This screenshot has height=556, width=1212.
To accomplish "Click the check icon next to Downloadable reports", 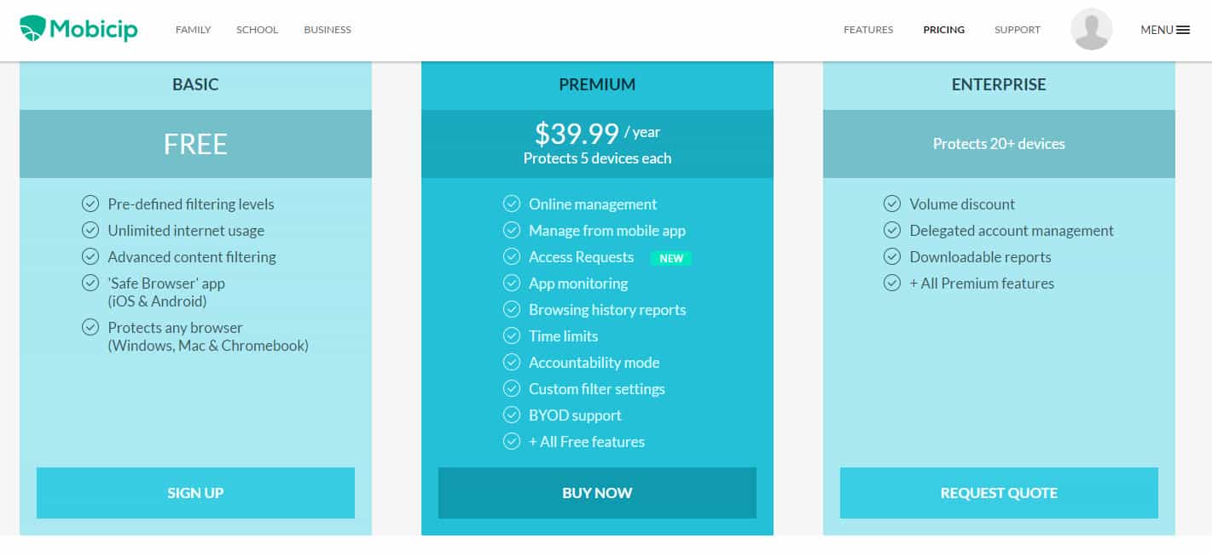I will coord(892,256).
